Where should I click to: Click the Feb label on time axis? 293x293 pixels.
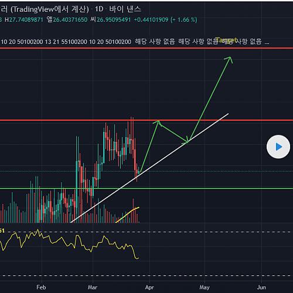coord(41,287)
